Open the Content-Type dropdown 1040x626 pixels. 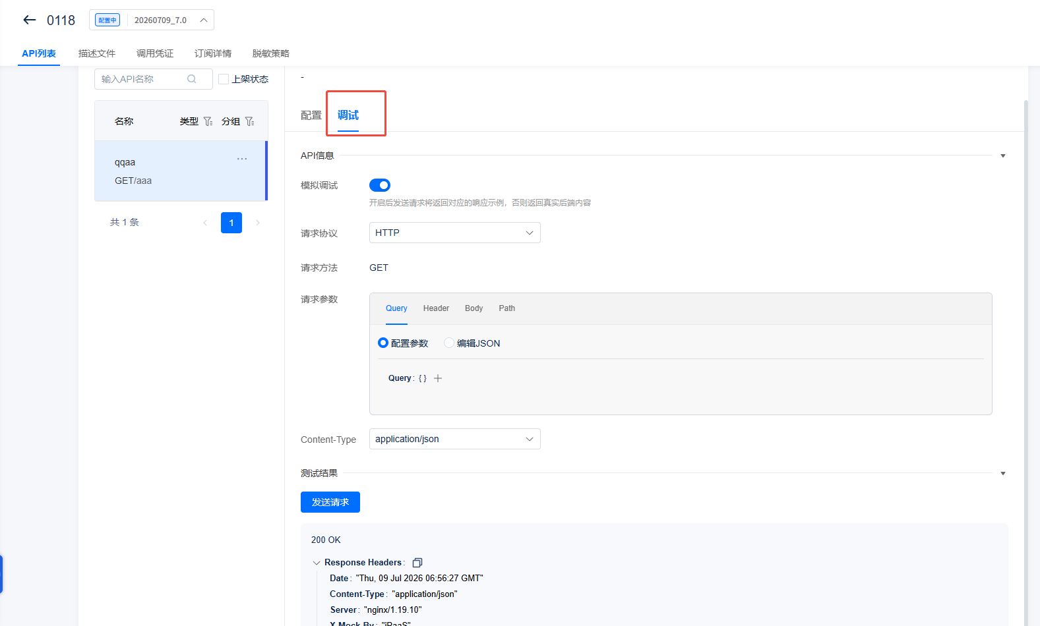[455, 439]
